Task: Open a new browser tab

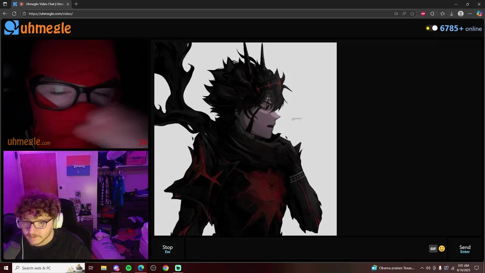Action: click(76, 4)
